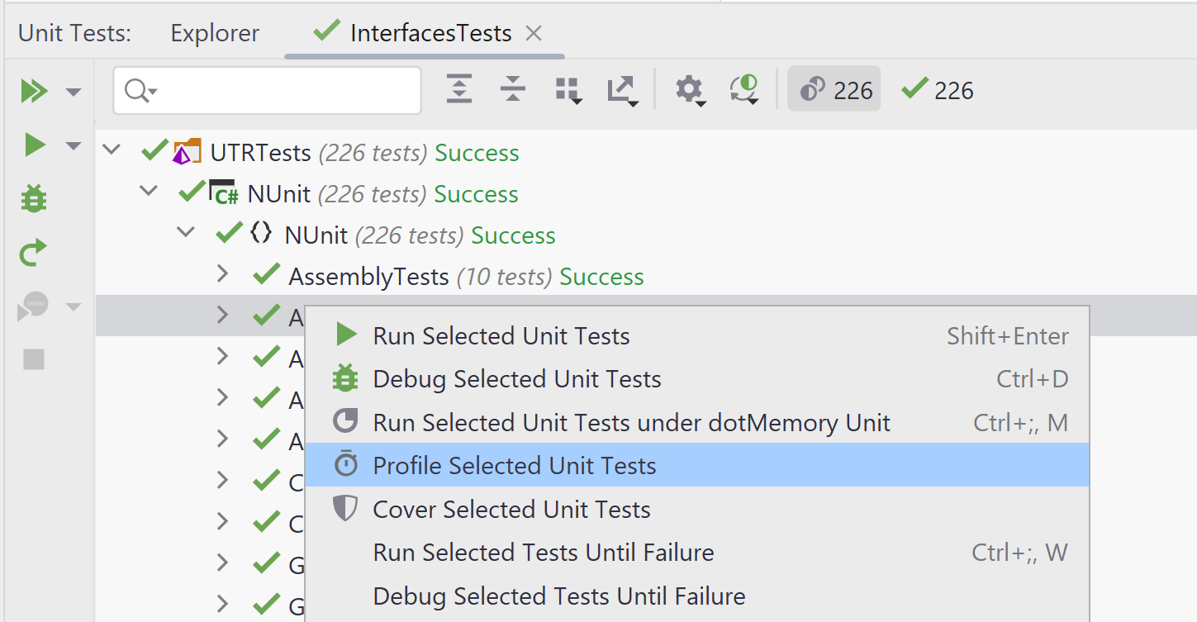Image resolution: width=1197 pixels, height=622 pixels.
Task: Choose Debug Selected Tests Until Failure
Action: [x=697, y=596]
